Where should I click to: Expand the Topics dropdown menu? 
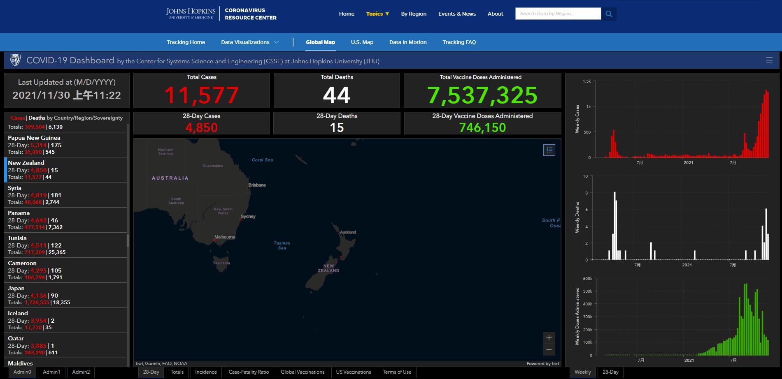point(377,14)
